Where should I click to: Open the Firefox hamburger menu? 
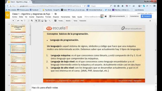[x=154, y=6]
